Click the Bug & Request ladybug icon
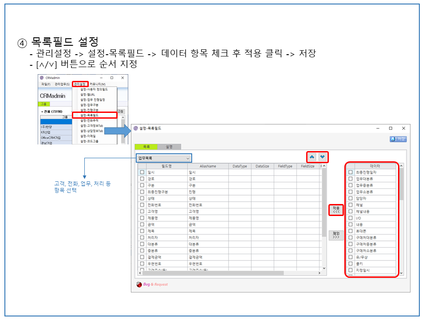This screenshot has width=426, height=320. (139, 284)
